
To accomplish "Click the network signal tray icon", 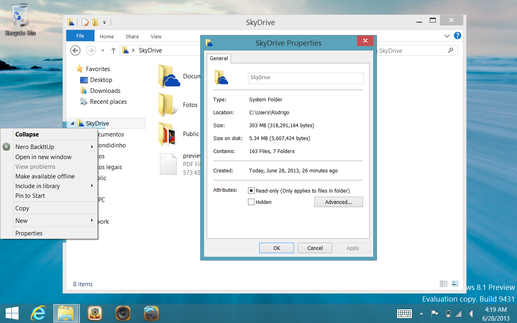I will click(x=458, y=314).
